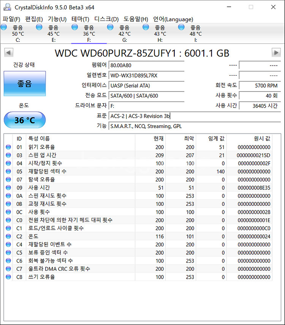
Task: Click status dot for 0B 교정 재시도 횟수
Action: (x=8, y=204)
